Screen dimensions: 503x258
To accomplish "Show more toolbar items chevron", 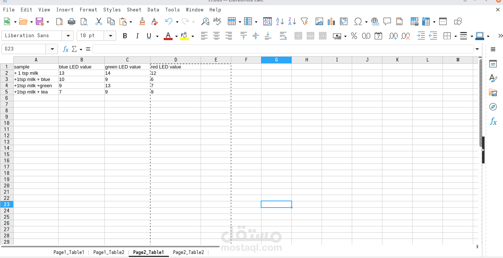I will [x=500, y=36].
